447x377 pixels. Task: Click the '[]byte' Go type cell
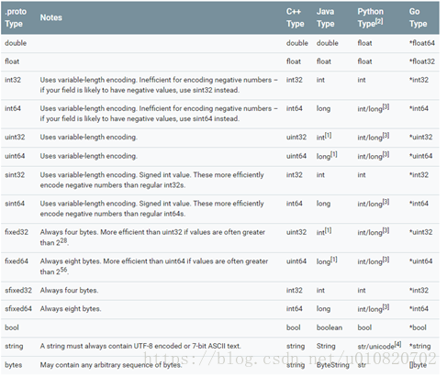coord(418,365)
